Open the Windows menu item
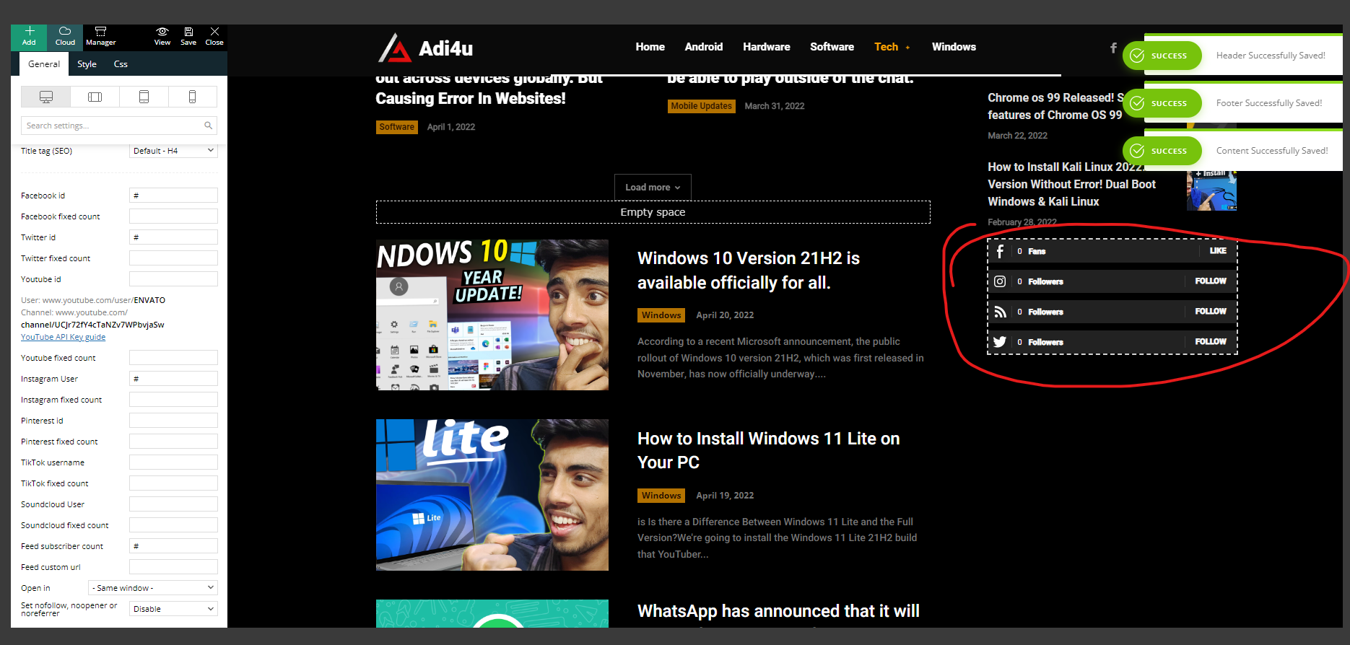The height and width of the screenshot is (645, 1350). pos(954,47)
